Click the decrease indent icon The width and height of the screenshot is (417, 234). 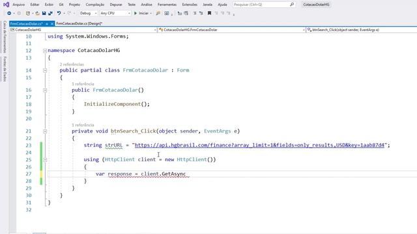click(195, 13)
